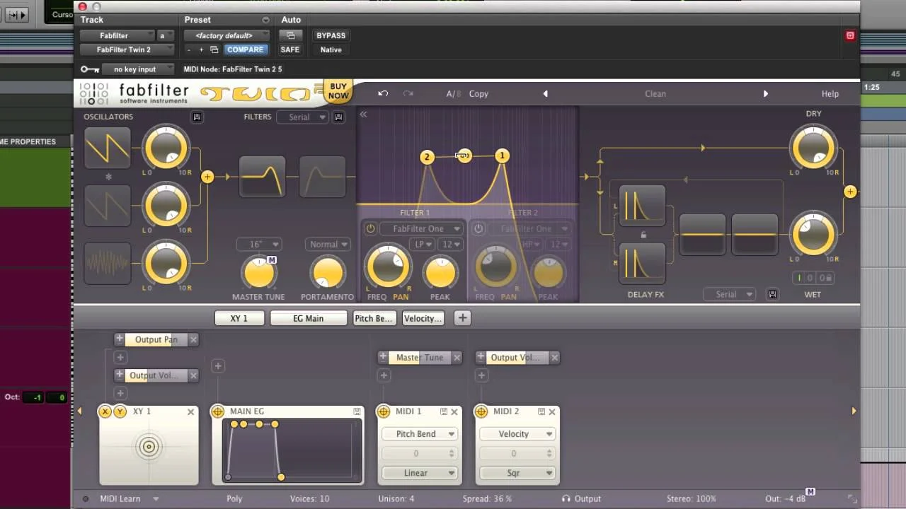Image resolution: width=906 pixels, height=509 pixels.
Task: Enable the Filter 1 power toggle
Action: (x=369, y=228)
